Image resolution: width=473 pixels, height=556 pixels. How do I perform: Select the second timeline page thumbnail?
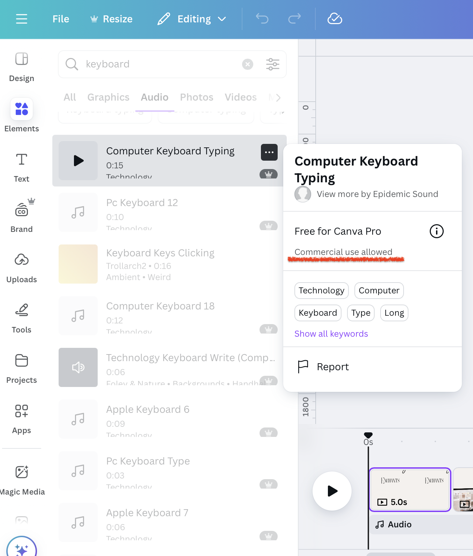pos(463,490)
